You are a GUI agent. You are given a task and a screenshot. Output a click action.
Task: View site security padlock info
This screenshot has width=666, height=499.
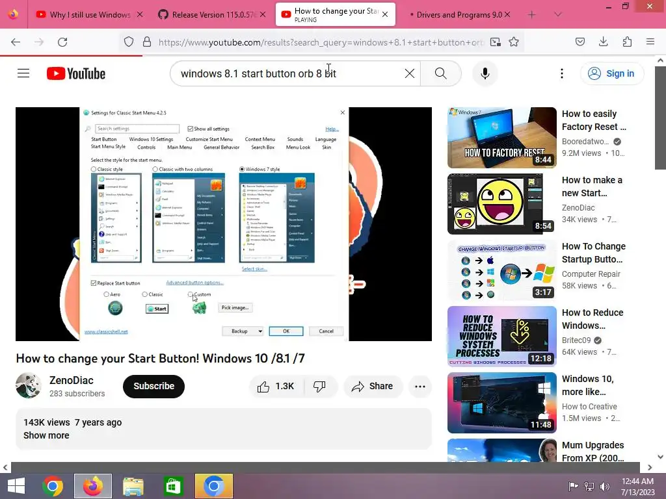click(x=147, y=42)
